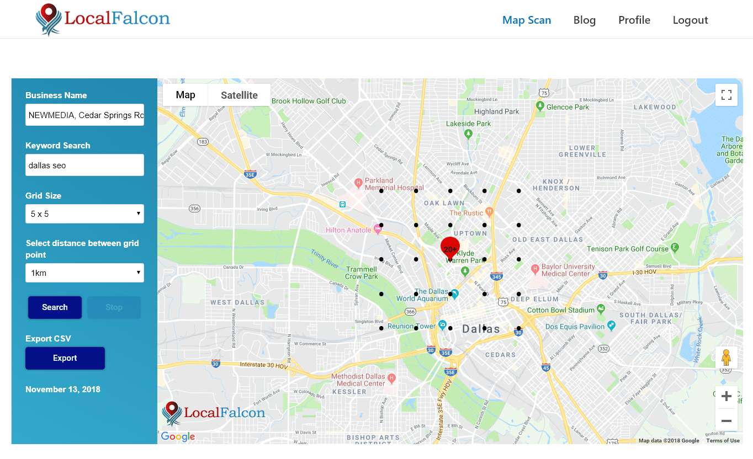Open Terms of Use link

[x=723, y=440]
